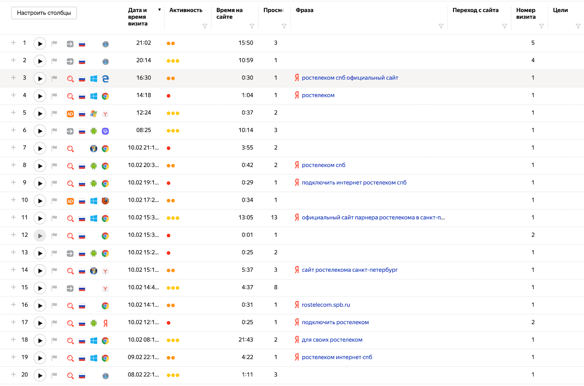
Task: Open phrase 'для своих ростелеком'
Action: pyautogui.click(x=332, y=340)
